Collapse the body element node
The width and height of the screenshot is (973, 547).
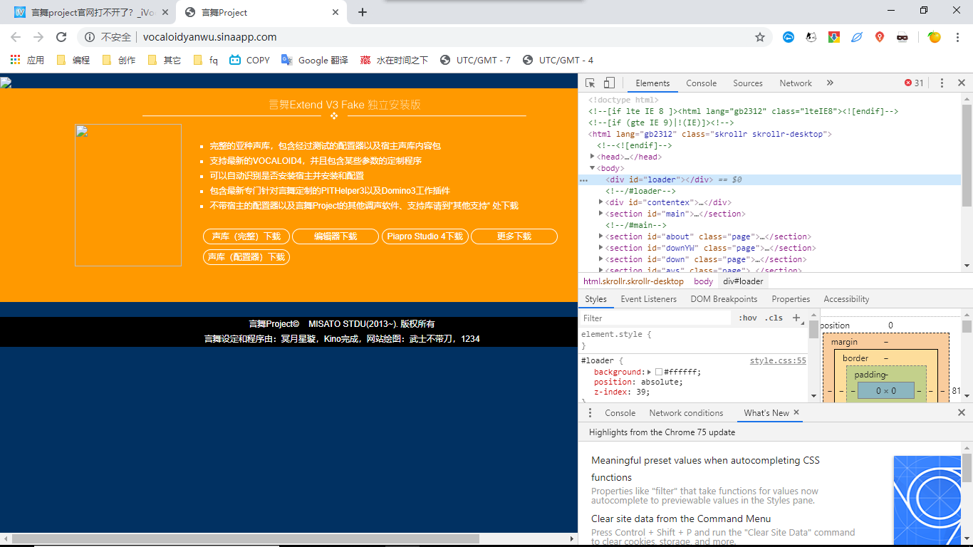coord(593,168)
